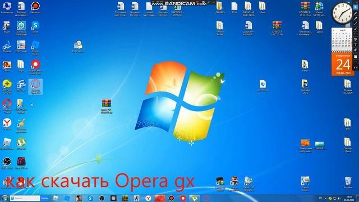Open the volume icon in system tray
The width and height of the screenshot is (359, 202).
pos(339,199)
